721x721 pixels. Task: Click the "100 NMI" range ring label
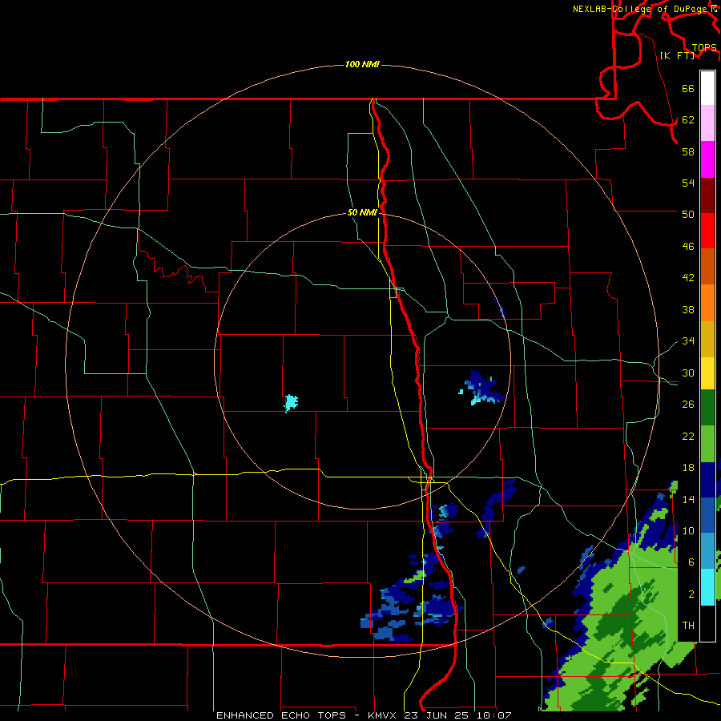click(362, 64)
